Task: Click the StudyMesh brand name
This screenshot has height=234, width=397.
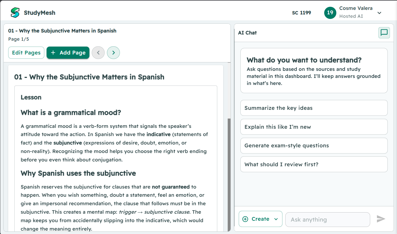Action: 40,13
